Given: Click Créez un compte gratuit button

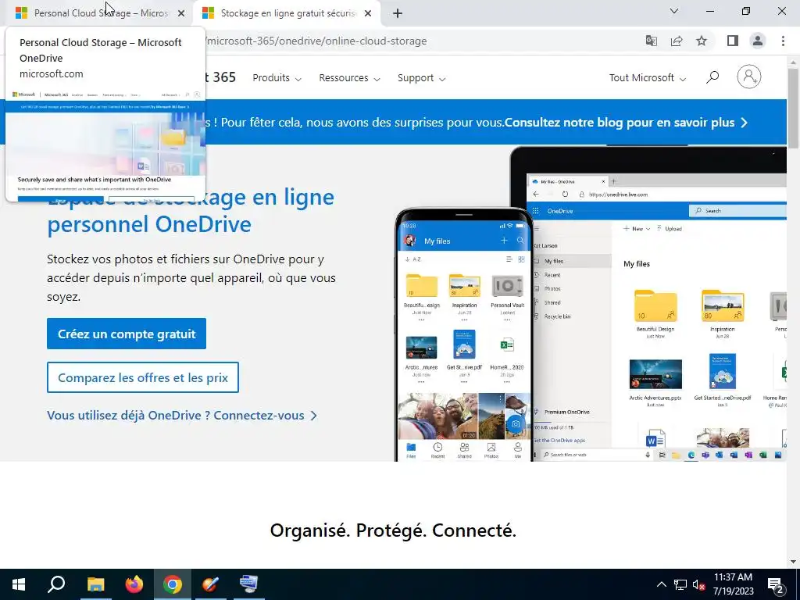Looking at the screenshot, I should (x=127, y=334).
